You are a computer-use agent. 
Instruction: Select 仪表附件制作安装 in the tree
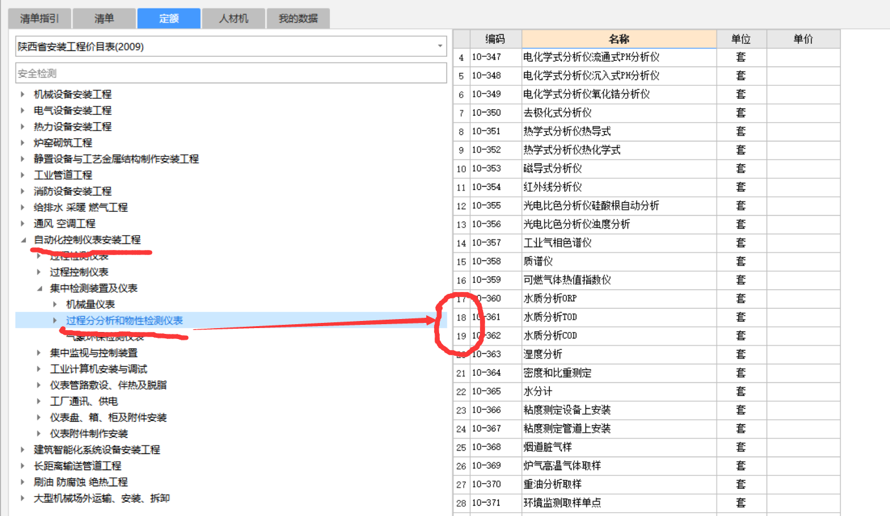point(89,433)
